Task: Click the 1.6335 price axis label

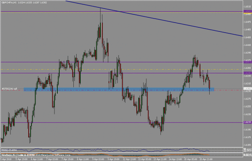Action: 247,76
